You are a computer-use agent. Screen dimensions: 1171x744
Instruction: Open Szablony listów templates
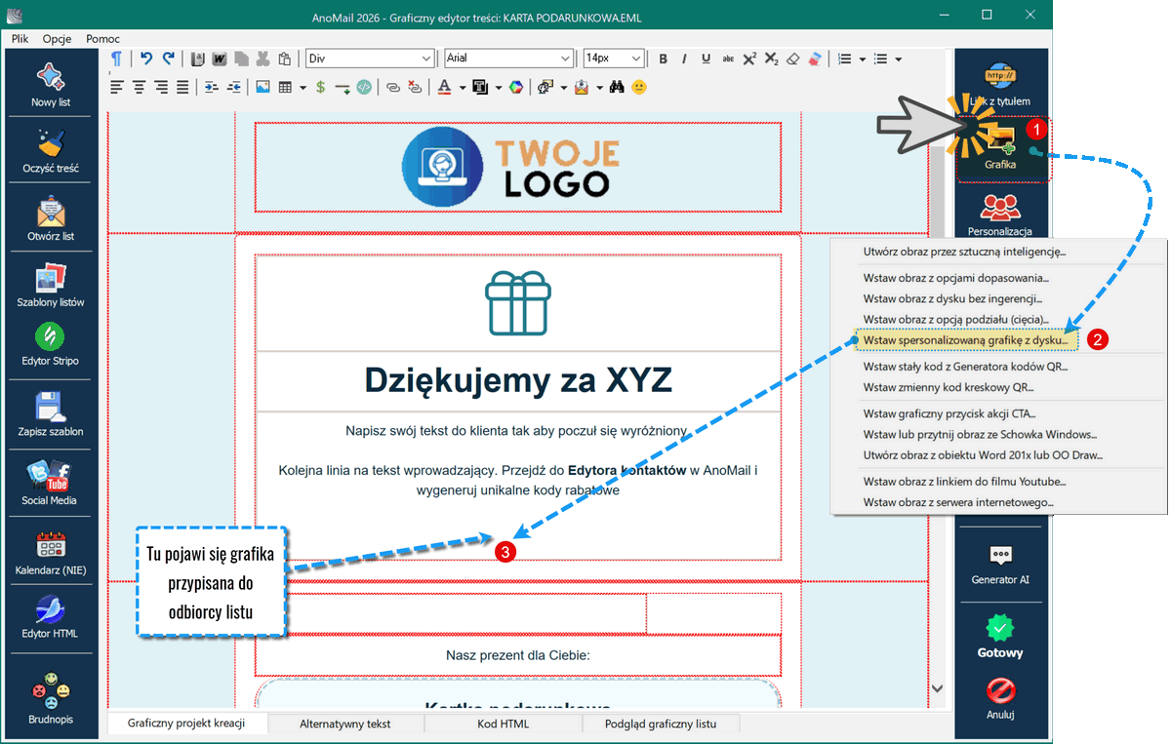coord(50,279)
